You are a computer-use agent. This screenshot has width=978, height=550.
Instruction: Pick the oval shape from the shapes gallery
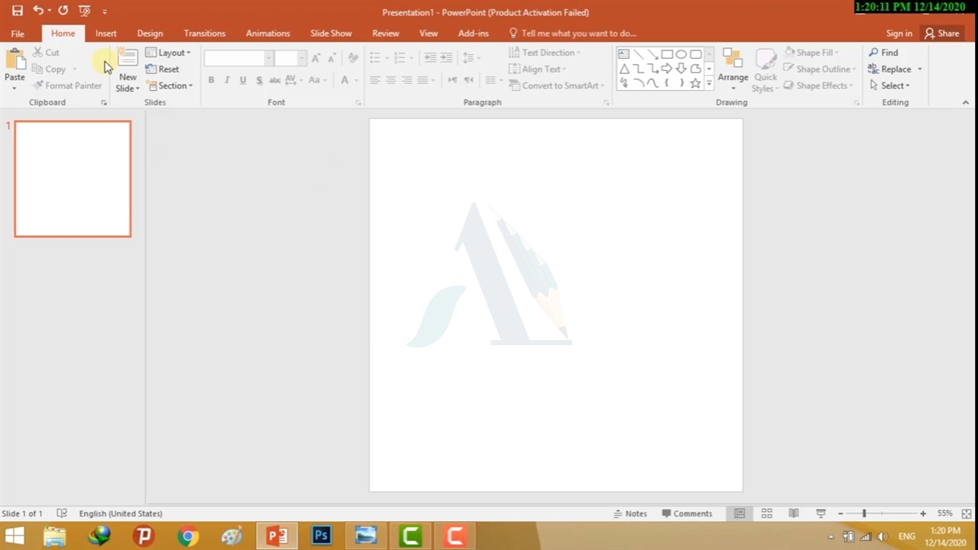[681, 54]
